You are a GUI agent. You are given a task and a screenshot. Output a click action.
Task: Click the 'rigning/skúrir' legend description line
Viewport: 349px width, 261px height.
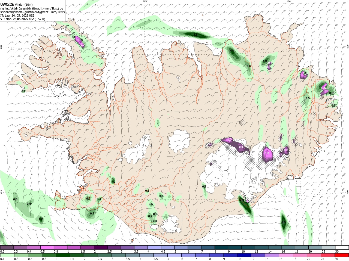pyautogui.click(x=32, y=8)
